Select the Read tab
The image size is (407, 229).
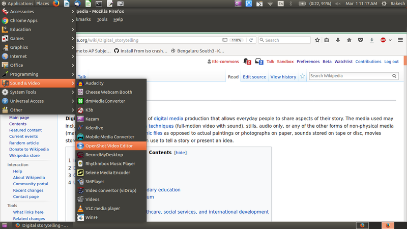pyautogui.click(x=233, y=77)
